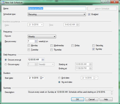Click the Starting at time spinner
The width and height of the screenshot is (120, 104).
pyautogui.click(x=90, y=64)
